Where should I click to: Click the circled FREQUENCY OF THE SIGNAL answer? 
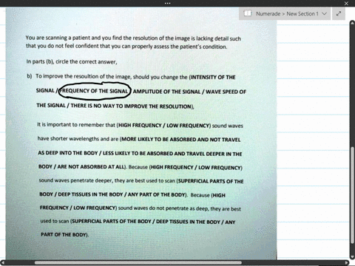pyautogui.click(x=94, y=91)
